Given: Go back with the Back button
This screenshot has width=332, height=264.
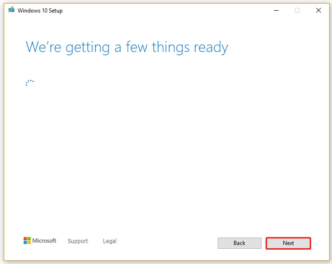Looking at the screenshot, I should [x=240, y=243].
